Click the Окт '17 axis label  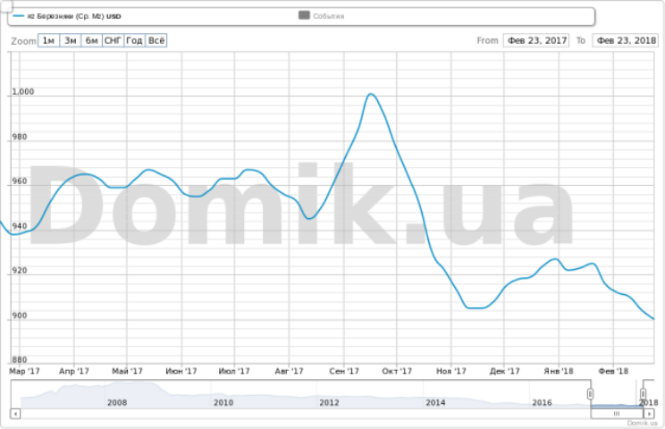coord(397,371)
